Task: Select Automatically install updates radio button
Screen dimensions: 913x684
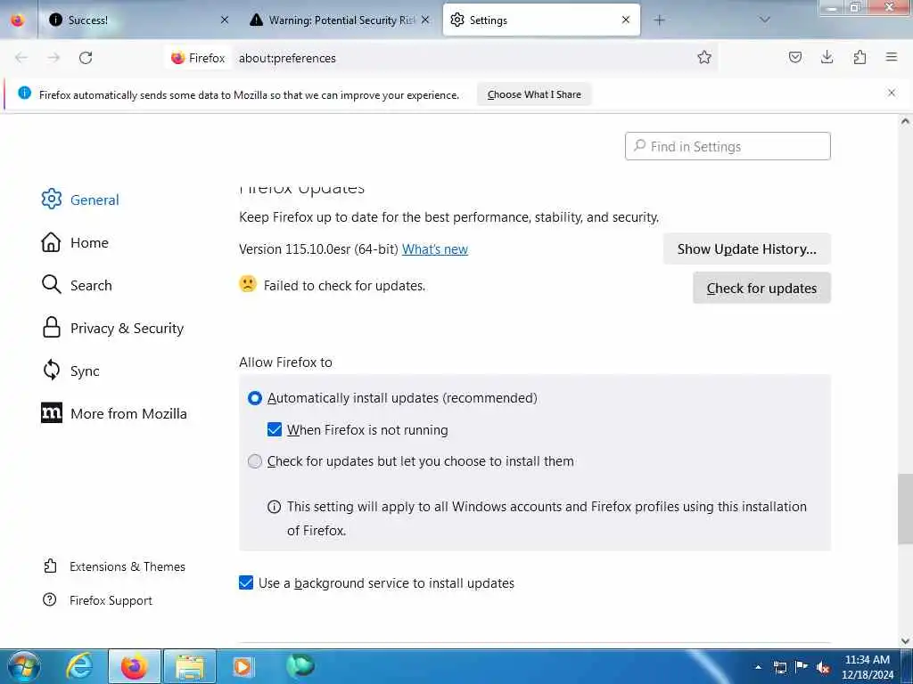Action: (x=254, y=398)
